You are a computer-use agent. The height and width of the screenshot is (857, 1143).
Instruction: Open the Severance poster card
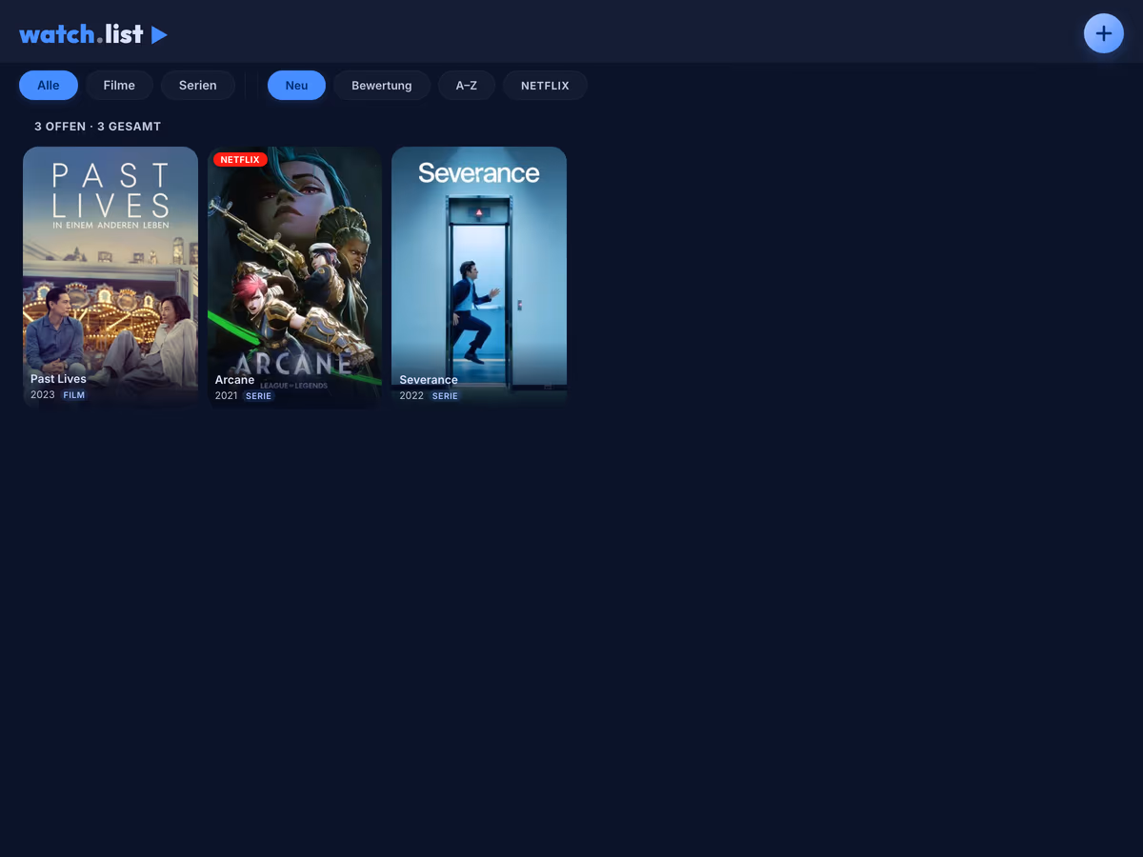[479, 278]
